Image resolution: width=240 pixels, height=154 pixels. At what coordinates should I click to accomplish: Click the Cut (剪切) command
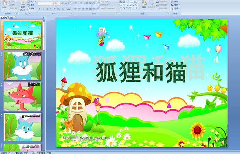(12, 1)
